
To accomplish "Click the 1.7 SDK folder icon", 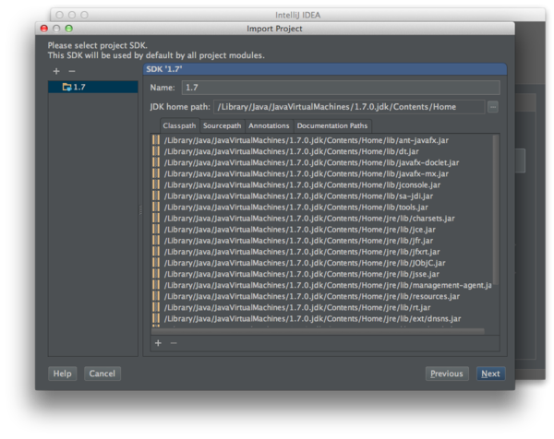I will tap(66, 87).
